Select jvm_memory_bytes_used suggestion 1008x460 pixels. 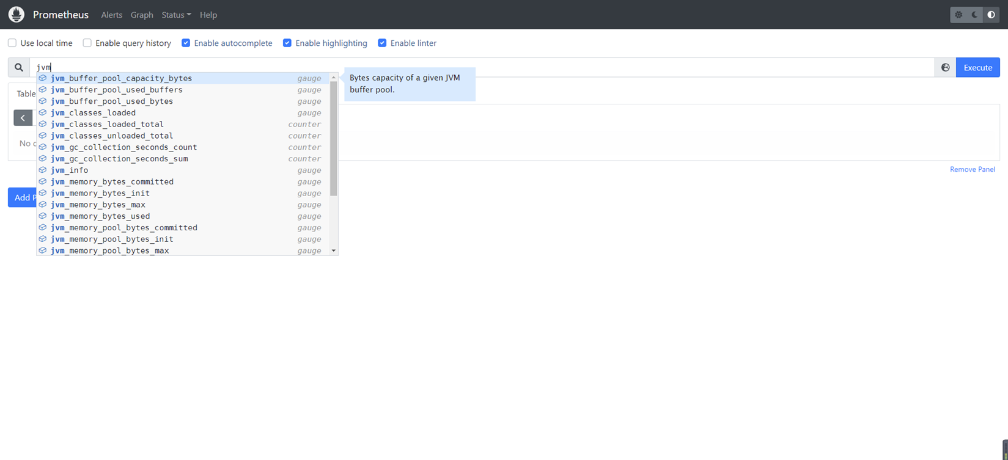pos(183,216)
